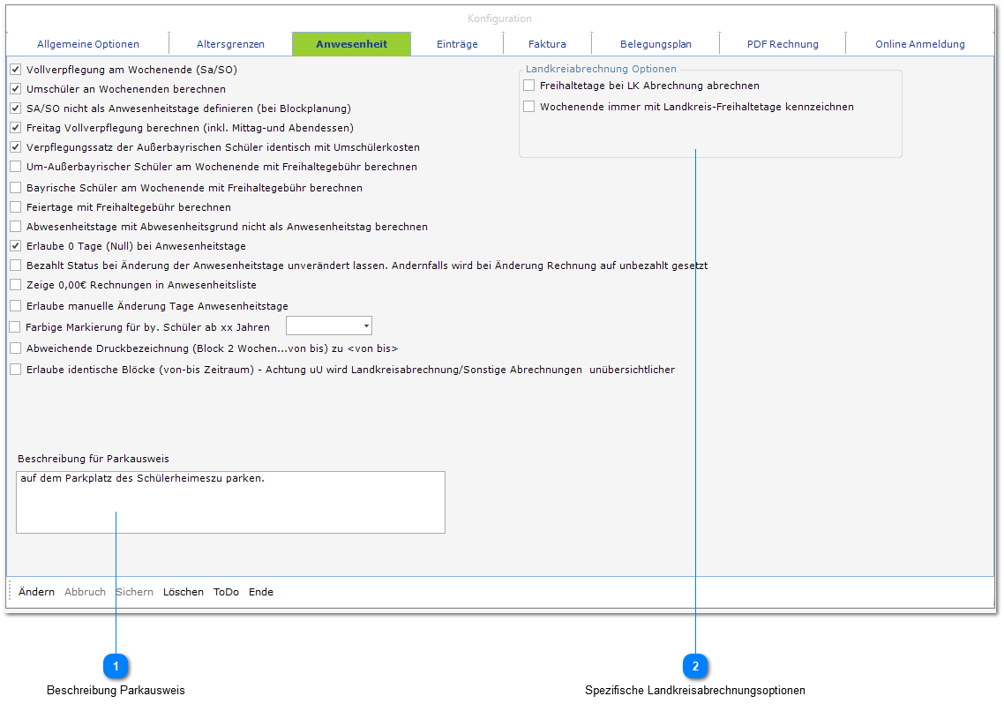Go to the Faktura tab
The image size is (1004, 711).
(x=547, y=44)
